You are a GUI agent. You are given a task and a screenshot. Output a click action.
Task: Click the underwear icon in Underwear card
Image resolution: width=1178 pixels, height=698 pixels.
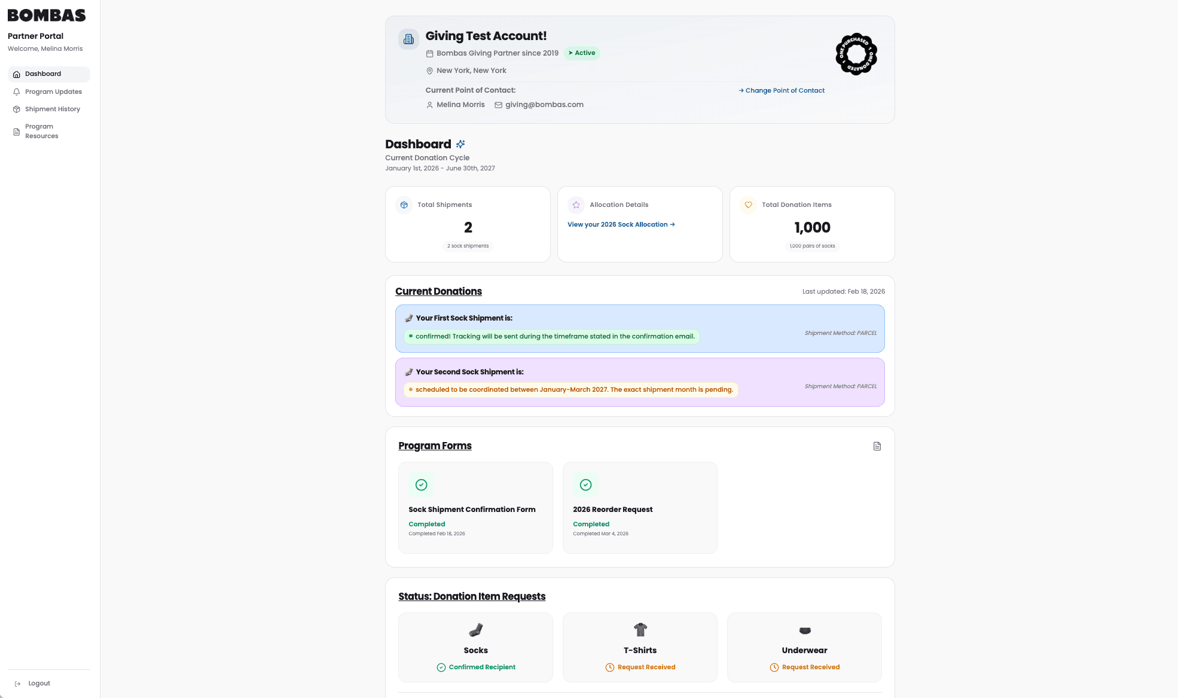805,630
